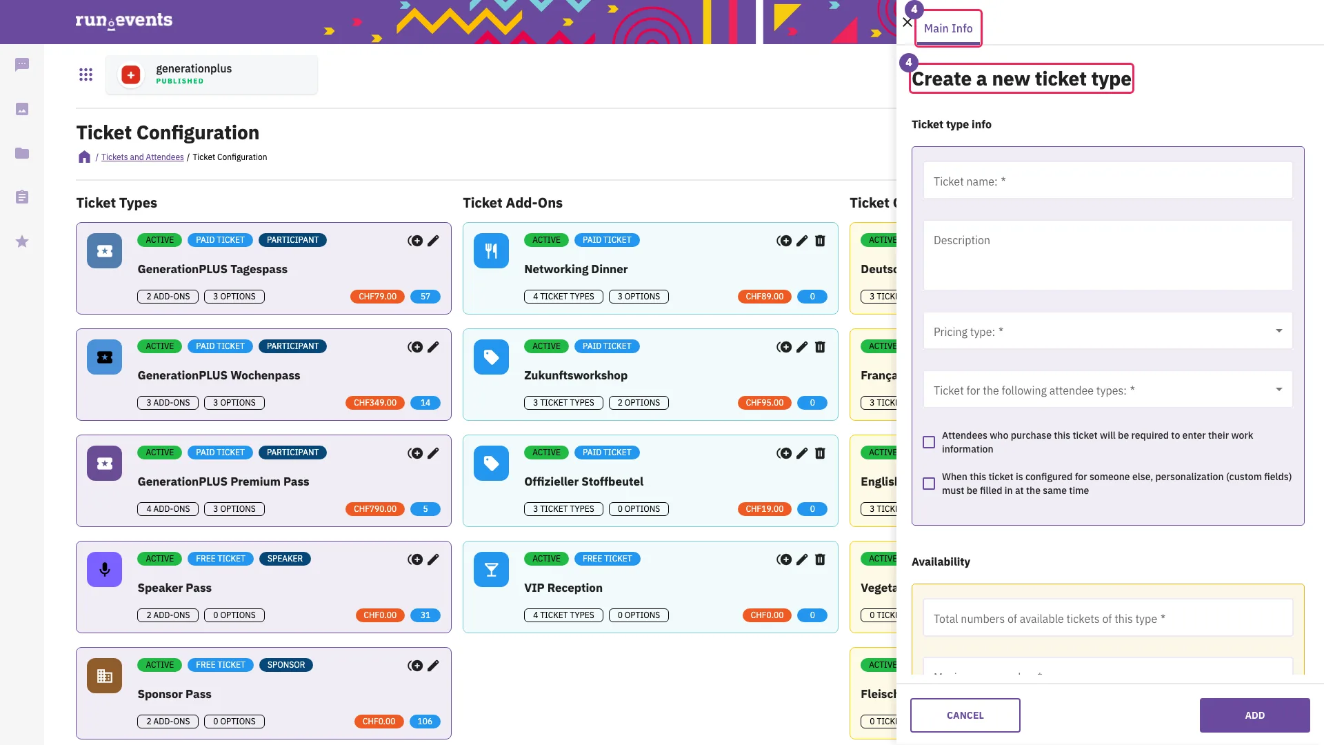The image size is (1324, 745).
Task: Go to Tickets and Attendees breadcrumb
Action: tap(142, 157)
